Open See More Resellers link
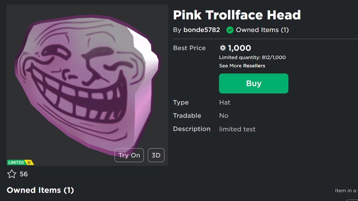 (242, 66)
